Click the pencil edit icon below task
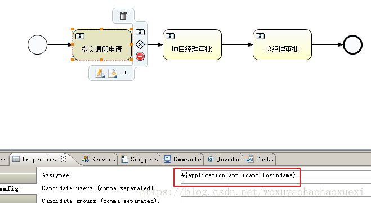Viewport: 371px width, 203px height. [x=100, y=73]
